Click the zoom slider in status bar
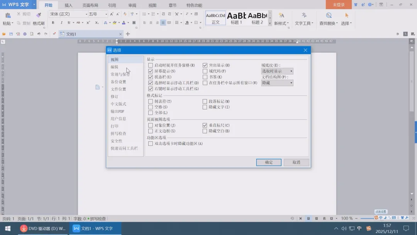Screen dimensions: 417x235 click(367, 218)
